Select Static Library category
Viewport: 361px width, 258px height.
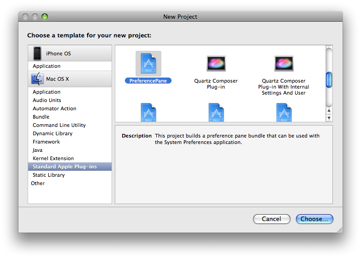point(70,175)
